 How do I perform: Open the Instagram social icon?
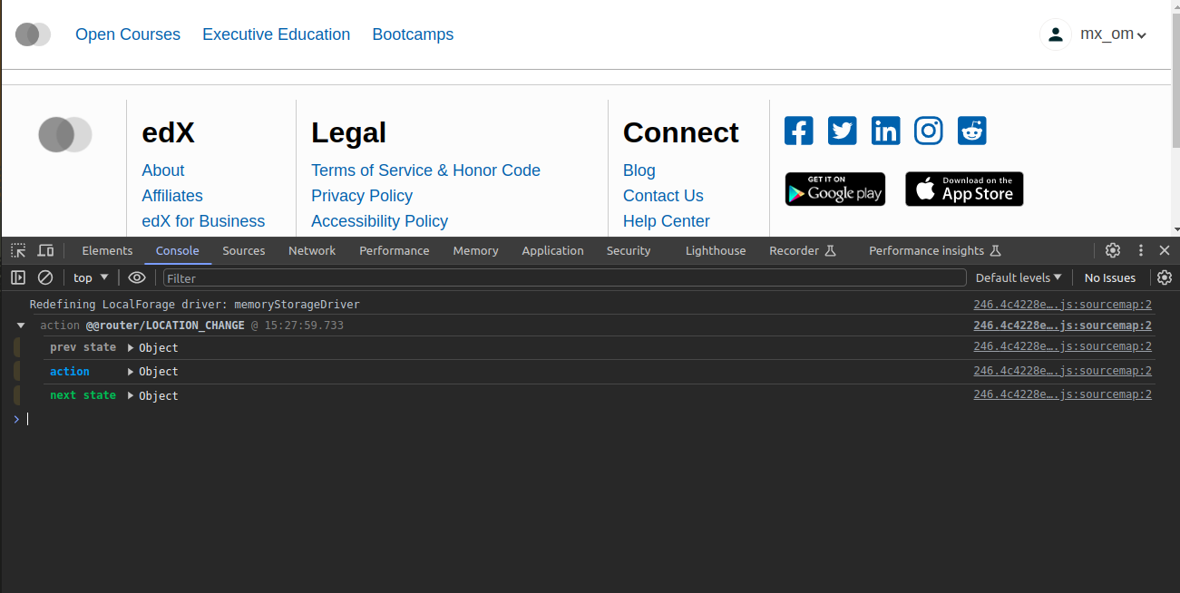tap(929, 131)
